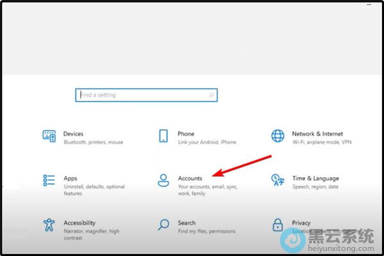Click the Time & Language icon
The width and height of the screenshot is (384, 256).
[x=278, y=180]
